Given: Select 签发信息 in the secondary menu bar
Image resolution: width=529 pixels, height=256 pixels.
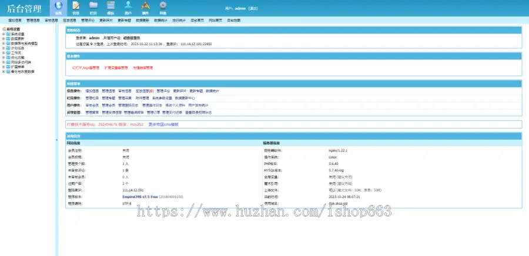Looking at the screenshot, I should click(69, 21).
